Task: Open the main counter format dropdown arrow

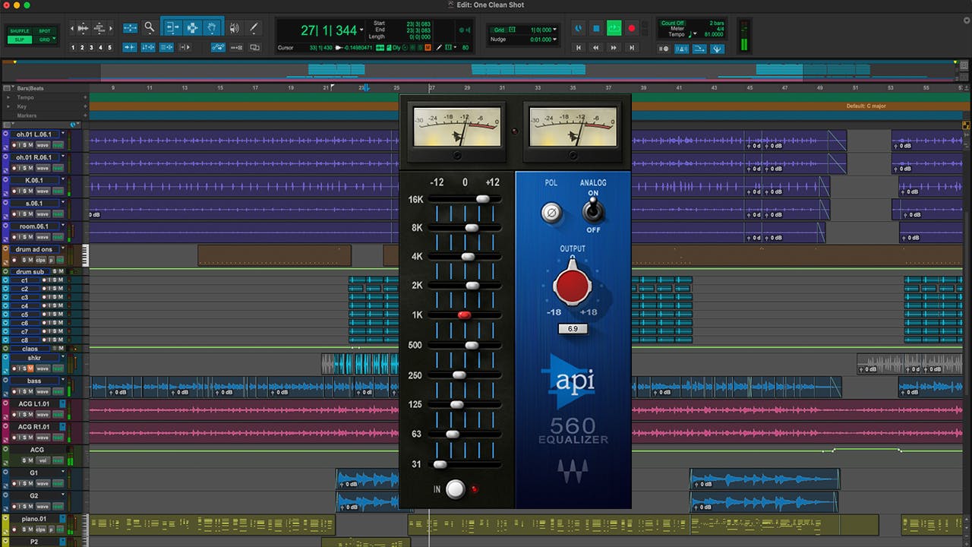Action: 362,29
